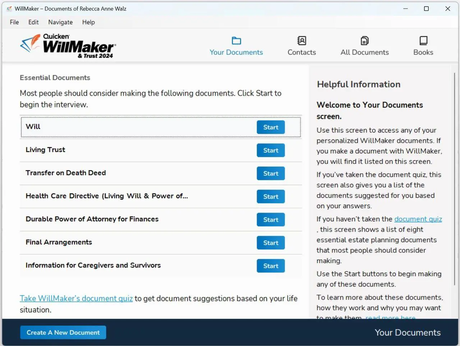
Task: Open the Edit menu
Action: coord(33,22)
